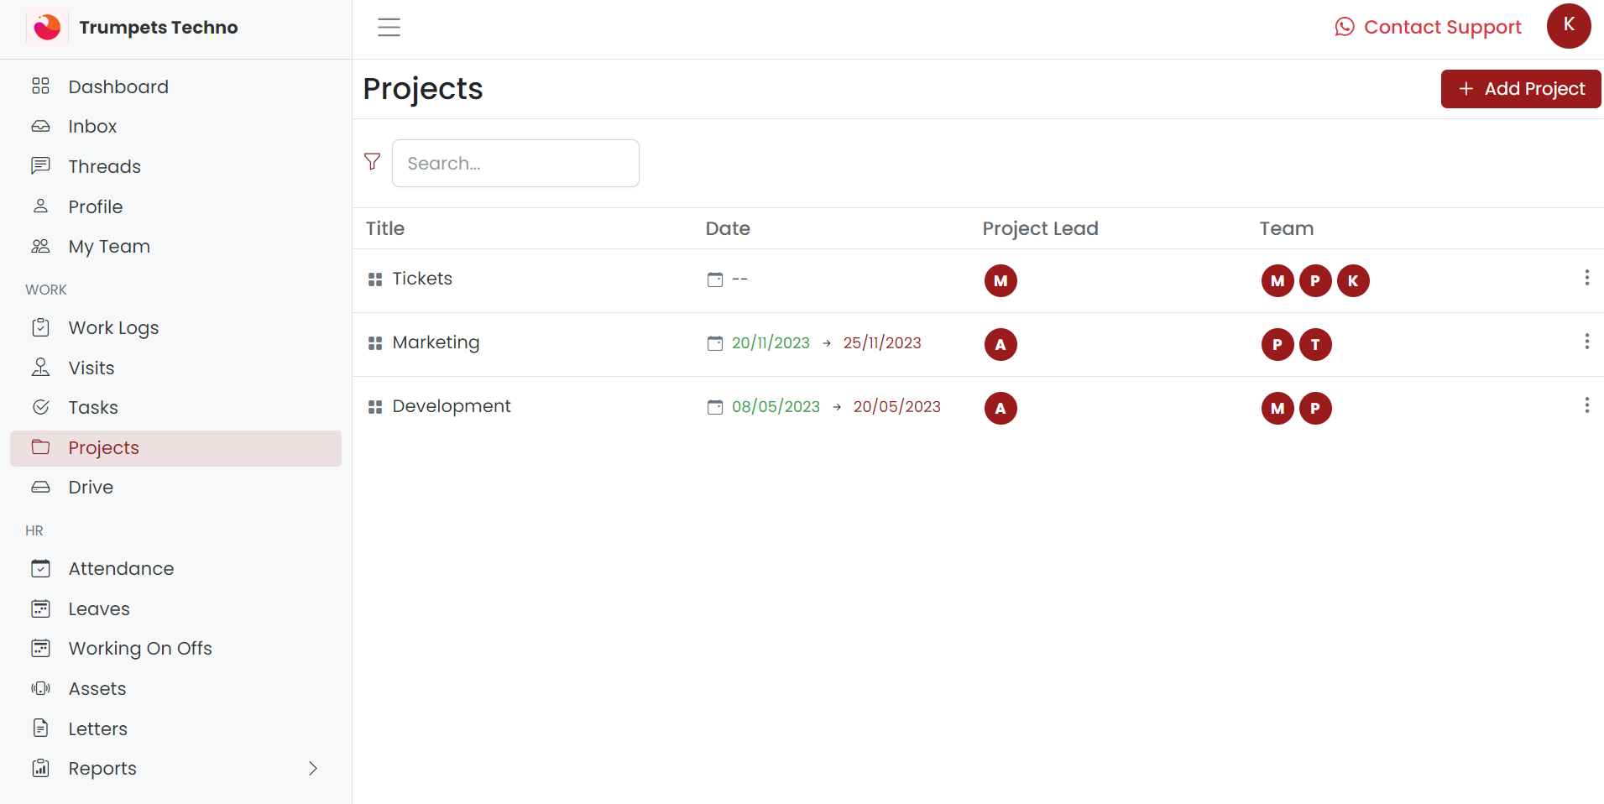Screen dimensions: 1604x804
Task: Click the K team avatar in Tickets
Action: [1352, 280]
